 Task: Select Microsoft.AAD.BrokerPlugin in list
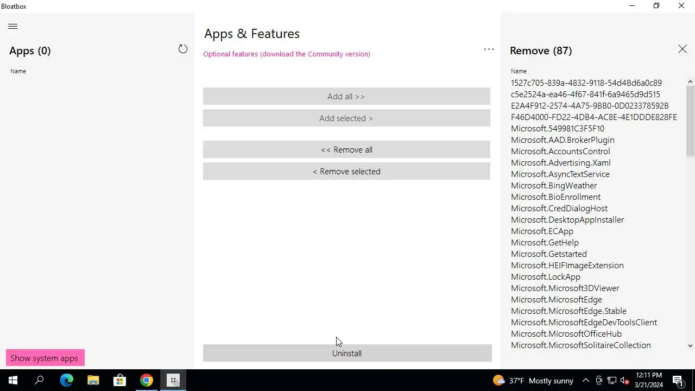pyautogui.click(x=563, y=140)
